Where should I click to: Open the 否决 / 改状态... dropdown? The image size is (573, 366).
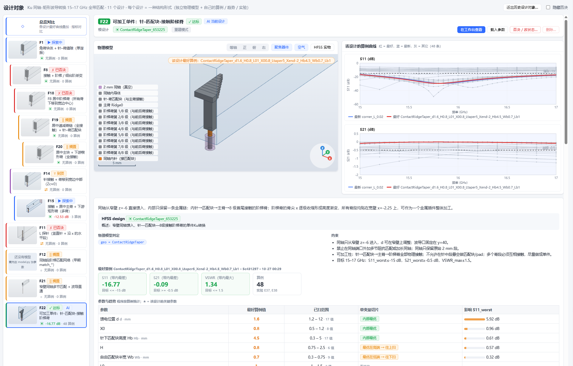coord(525,30)
